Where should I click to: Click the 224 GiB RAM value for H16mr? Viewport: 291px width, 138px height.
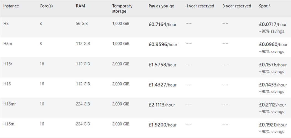click(83, 104)
